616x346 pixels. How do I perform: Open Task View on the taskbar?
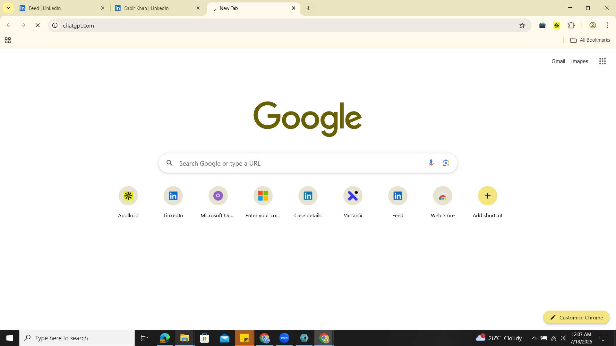[x=144, y=338]
